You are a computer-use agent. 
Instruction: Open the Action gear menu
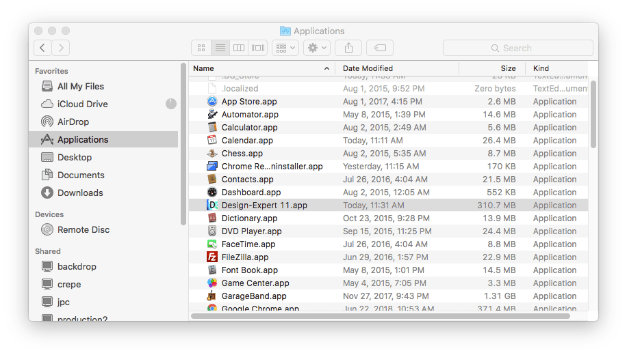[317, 48]
